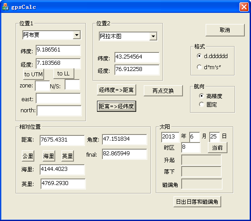Click the 位置2 纬度 field 43.254564
The height and width of the screenshot is (221, 251).
(137, 57)
